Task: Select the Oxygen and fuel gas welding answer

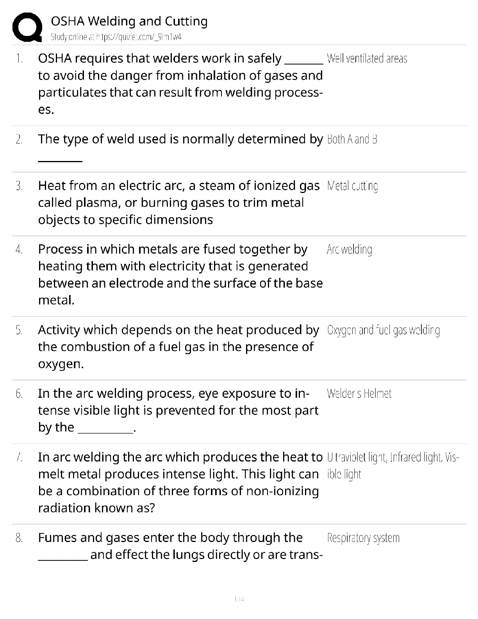Action: (x=383, y=330)
